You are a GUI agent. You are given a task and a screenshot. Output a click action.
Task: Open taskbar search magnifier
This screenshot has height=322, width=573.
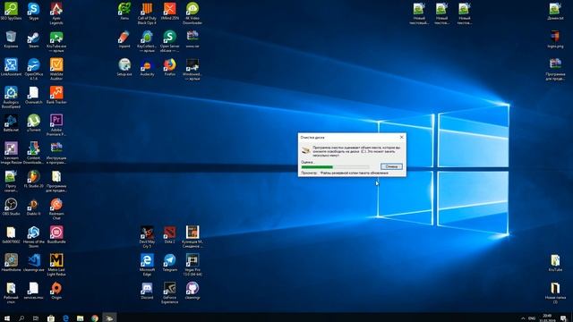[21, 318]
